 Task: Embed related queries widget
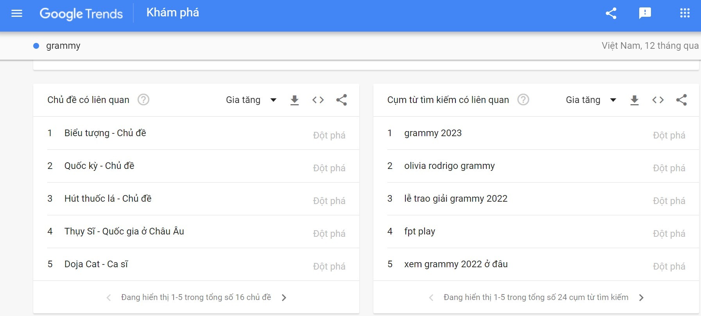(x=658, y=100)
